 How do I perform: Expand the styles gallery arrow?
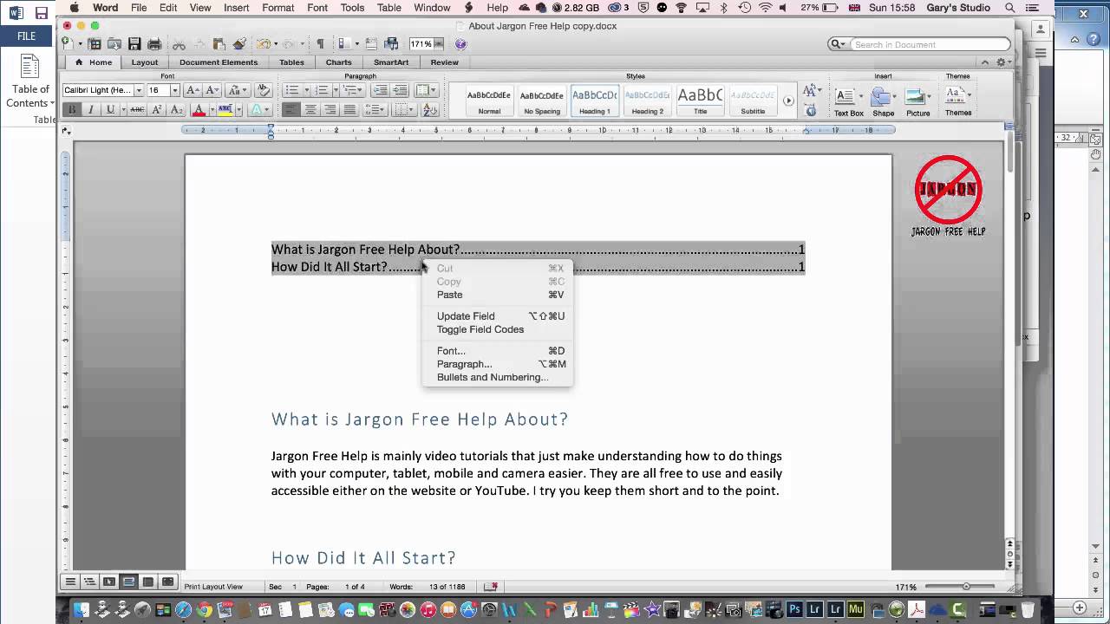coord(788,101)
